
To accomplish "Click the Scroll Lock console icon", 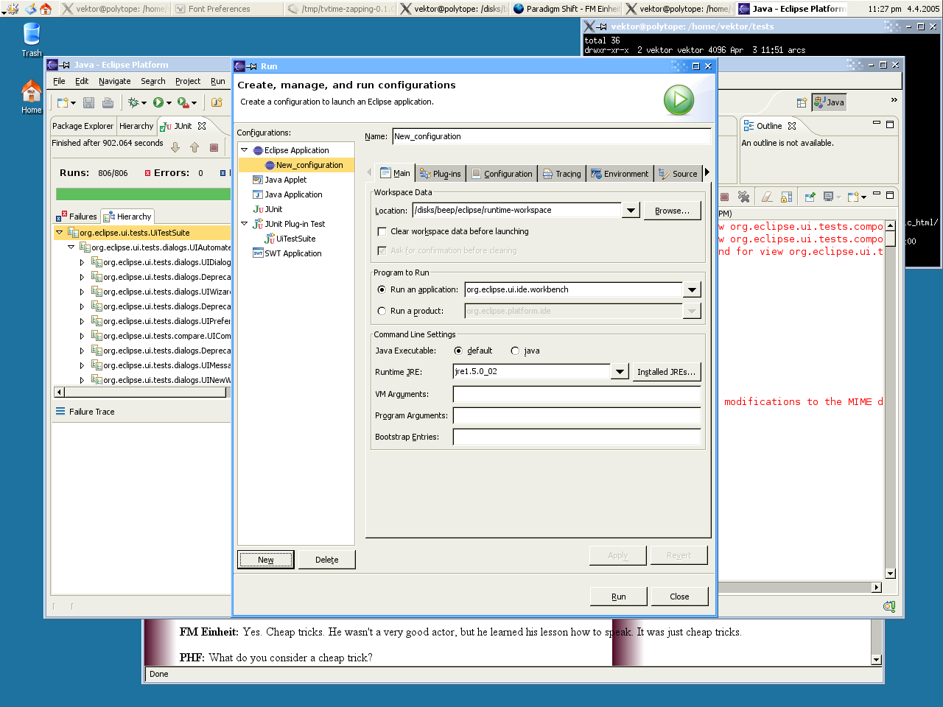I will [x=787, y=197].
